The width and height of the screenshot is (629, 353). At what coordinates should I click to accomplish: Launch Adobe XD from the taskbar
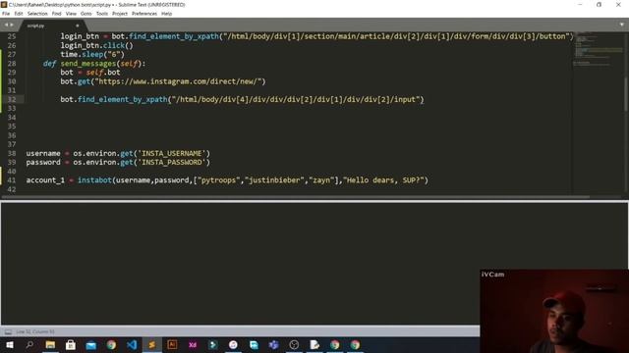coord(193,344)
